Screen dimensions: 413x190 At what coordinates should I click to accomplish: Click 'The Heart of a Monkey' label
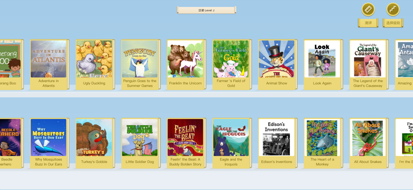coord(322,162)
